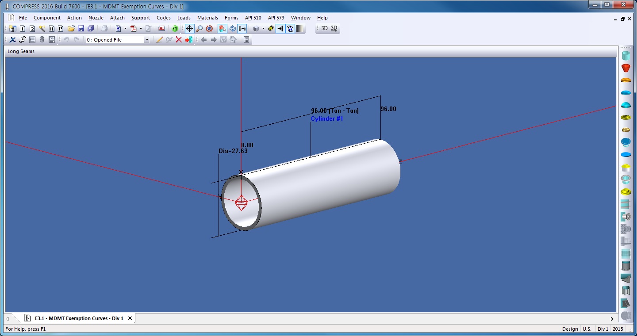Click the print icon in toolbar
637x336 pixels.
[x=104, y=29]
